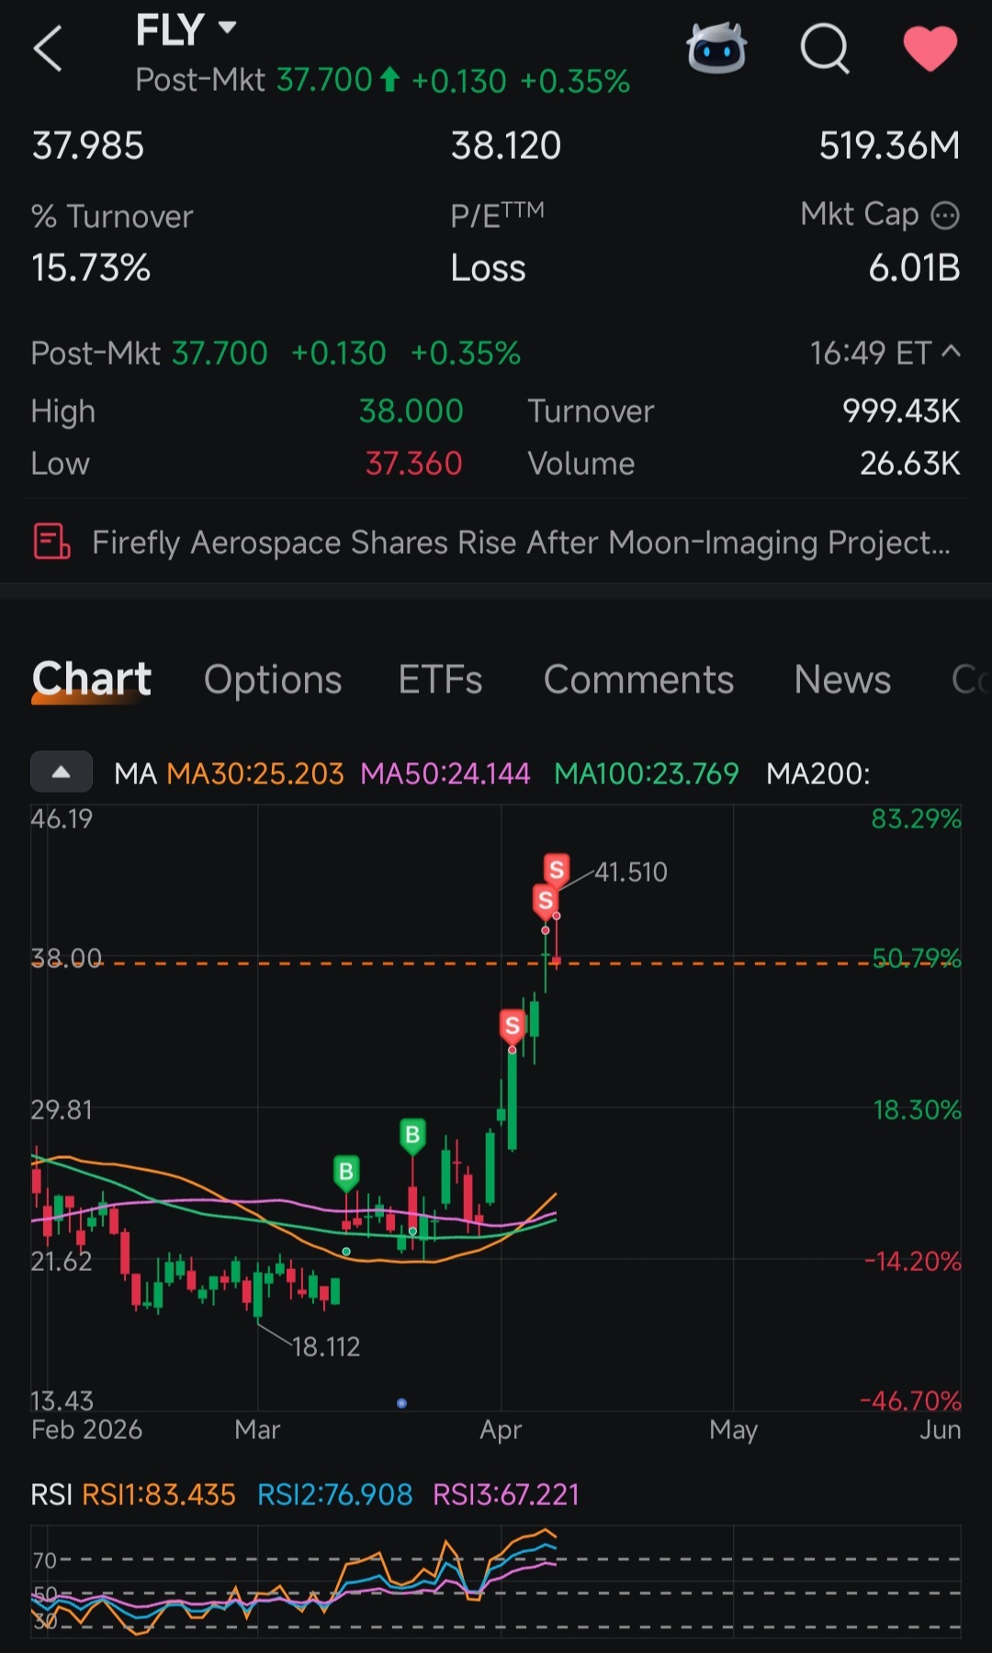Select the MA200 indicator label

[x=817, y=773]
